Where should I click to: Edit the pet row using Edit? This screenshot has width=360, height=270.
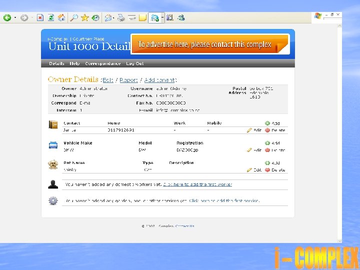[254, 170]
